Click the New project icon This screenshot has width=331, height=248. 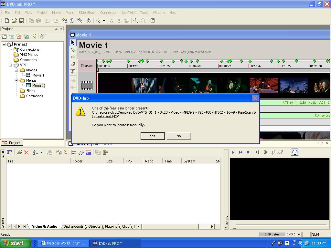click(x=7, y=21)
